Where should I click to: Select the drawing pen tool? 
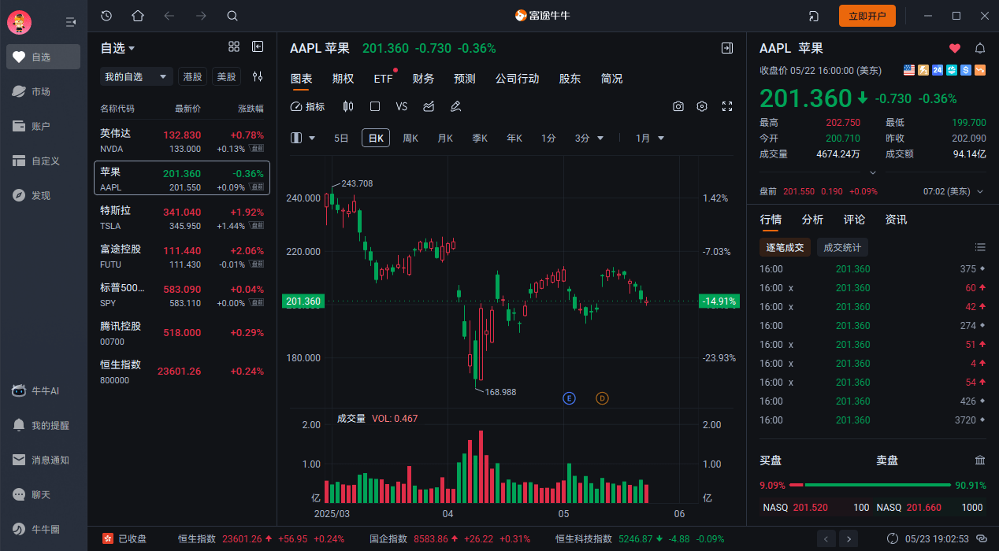(x=455, y=106)
